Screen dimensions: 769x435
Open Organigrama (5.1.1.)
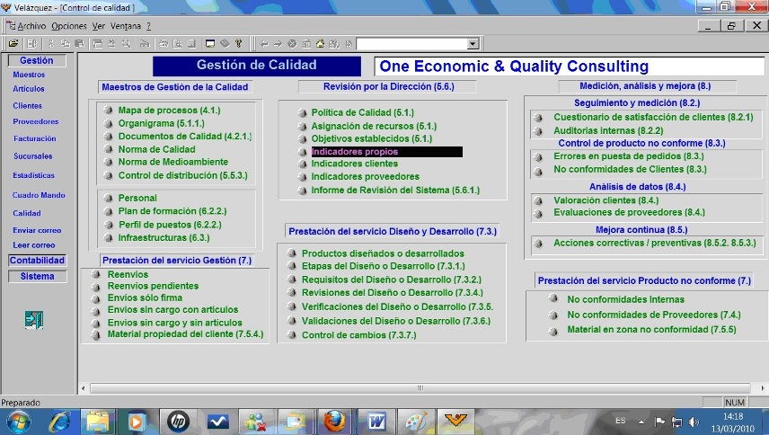162,123
